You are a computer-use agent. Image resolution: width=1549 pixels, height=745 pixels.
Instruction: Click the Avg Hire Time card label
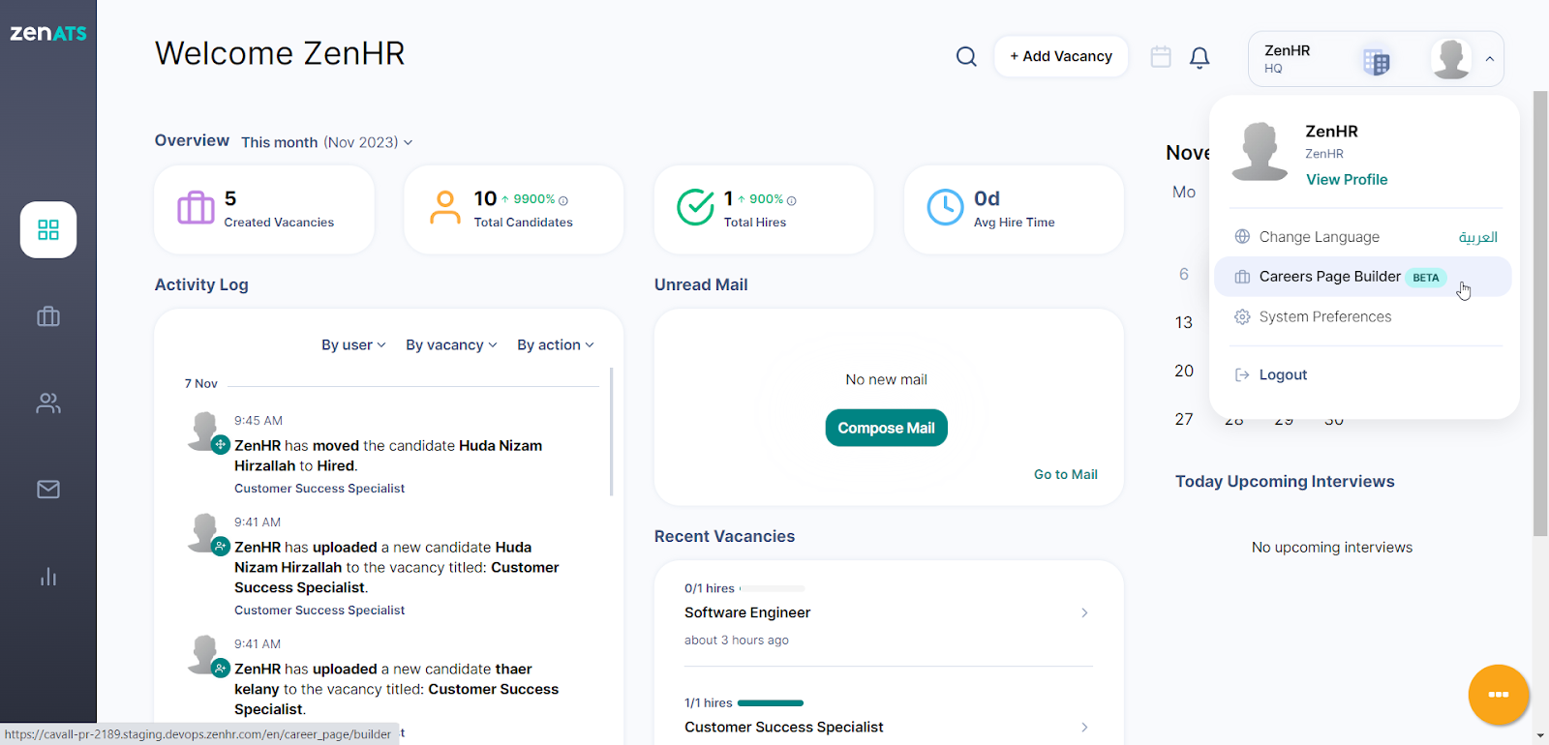[1014, 223]
